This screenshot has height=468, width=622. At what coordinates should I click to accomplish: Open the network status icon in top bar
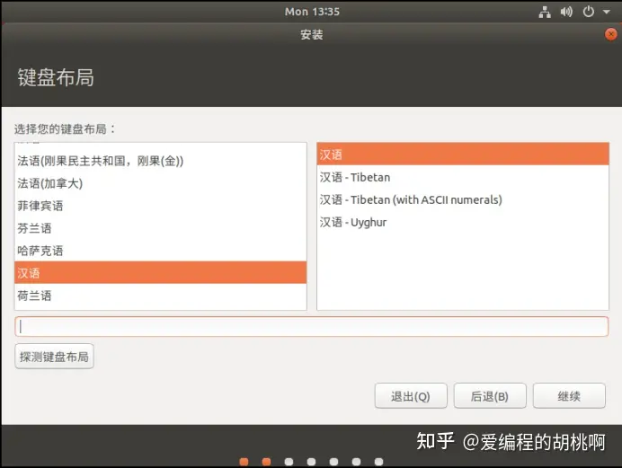click(545, 12)
